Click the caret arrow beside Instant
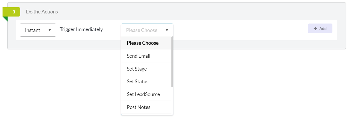The image size is (349, 119). (50, 30)
